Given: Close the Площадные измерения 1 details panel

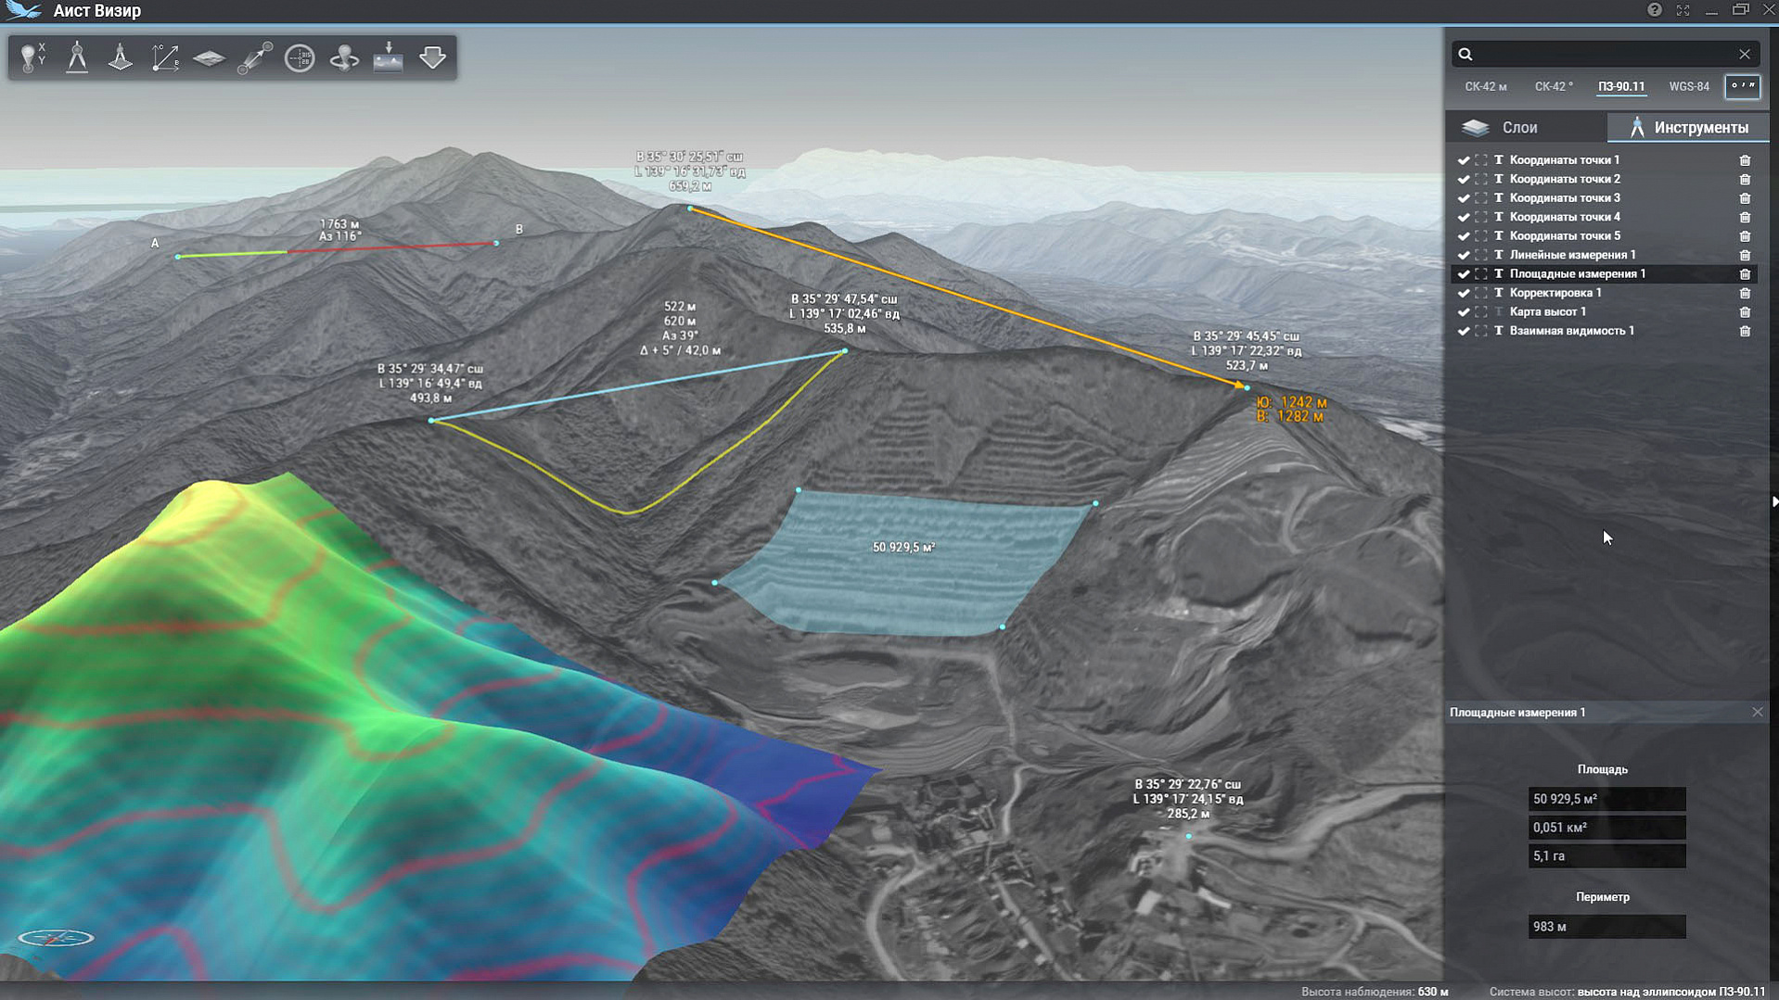Looking at the screenshot, I should [1757, 712].
